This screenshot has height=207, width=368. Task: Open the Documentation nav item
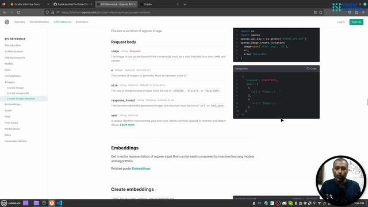pos(40,22)
